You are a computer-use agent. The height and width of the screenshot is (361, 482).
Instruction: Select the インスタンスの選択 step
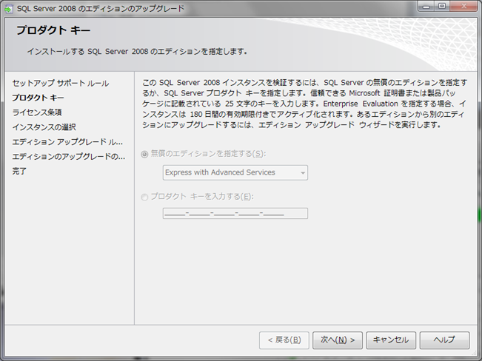pyautogui.click(x=44, y=127)
